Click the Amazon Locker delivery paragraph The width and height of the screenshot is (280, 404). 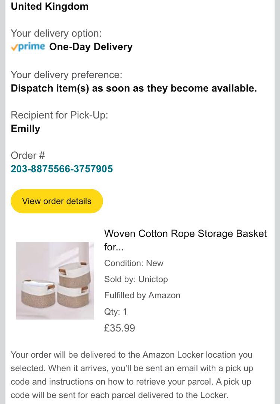point(131,375)
